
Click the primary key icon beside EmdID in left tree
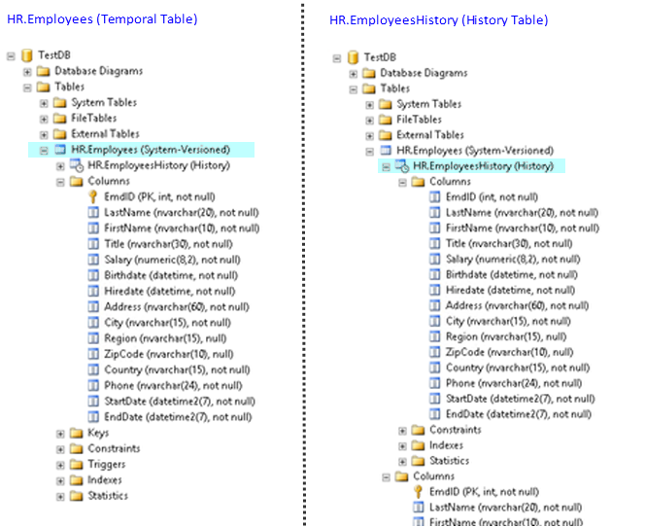point(93,196)
